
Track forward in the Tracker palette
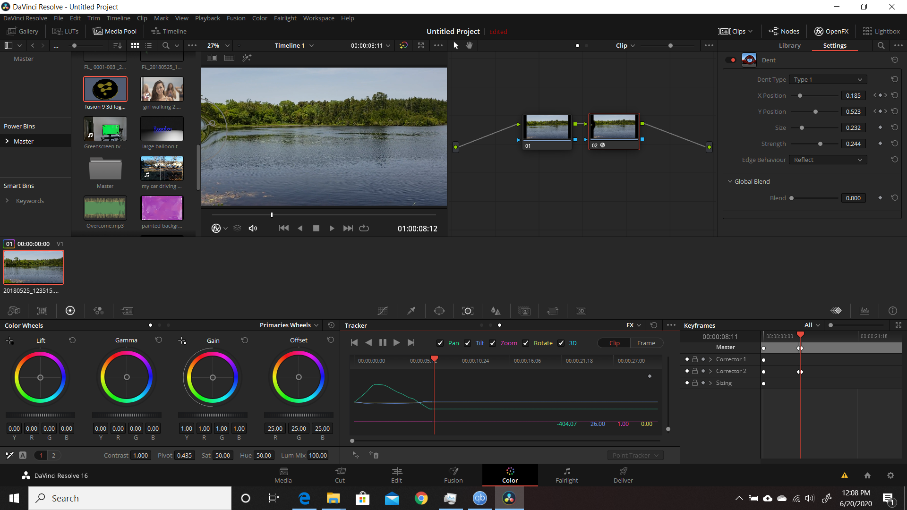397,343
